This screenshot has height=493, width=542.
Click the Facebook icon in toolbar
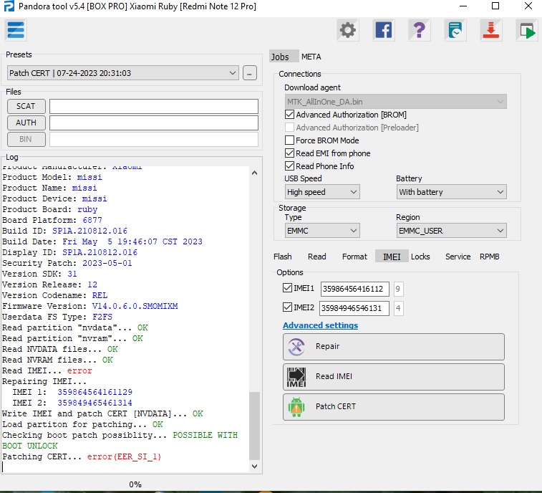pyautogui.click(x=384, y=30)
